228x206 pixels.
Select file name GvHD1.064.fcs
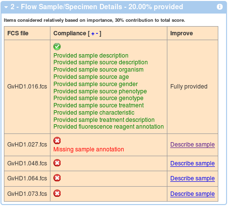click(x=27, y=178)
